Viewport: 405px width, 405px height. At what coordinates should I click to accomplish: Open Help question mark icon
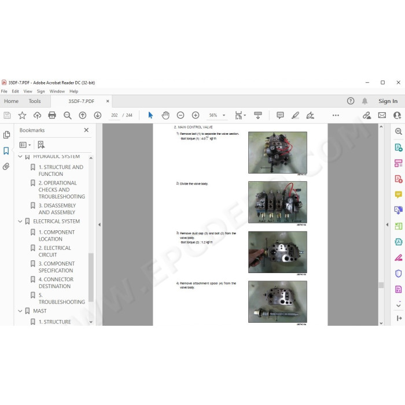[351, 101]
